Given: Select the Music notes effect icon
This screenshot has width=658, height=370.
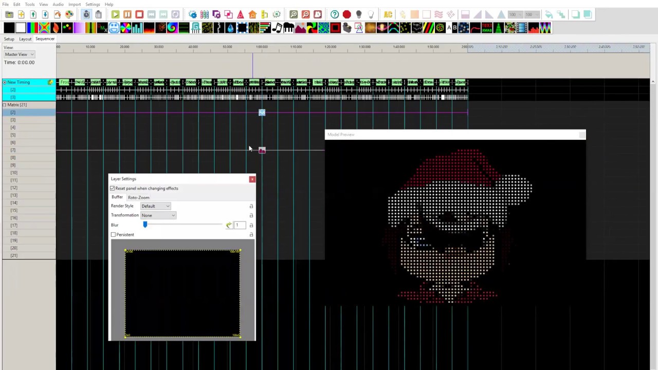Looking at the screenshot, I should 277,28.
